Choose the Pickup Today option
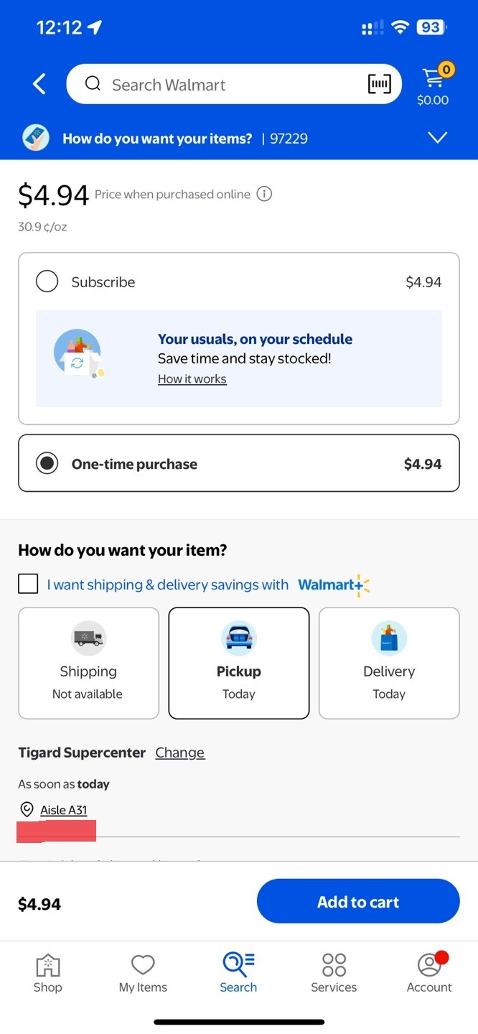The width and height of the screenshot is (478, 1034). click(x=239, y=663)
